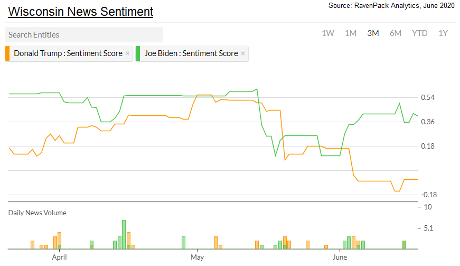Click the Donald Trump Sentiment Score tag
Screen dimensions: 460x266
(x=68, y=53)
